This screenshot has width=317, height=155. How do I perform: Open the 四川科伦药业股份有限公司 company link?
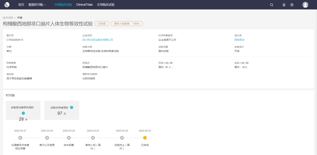point(98,40)
